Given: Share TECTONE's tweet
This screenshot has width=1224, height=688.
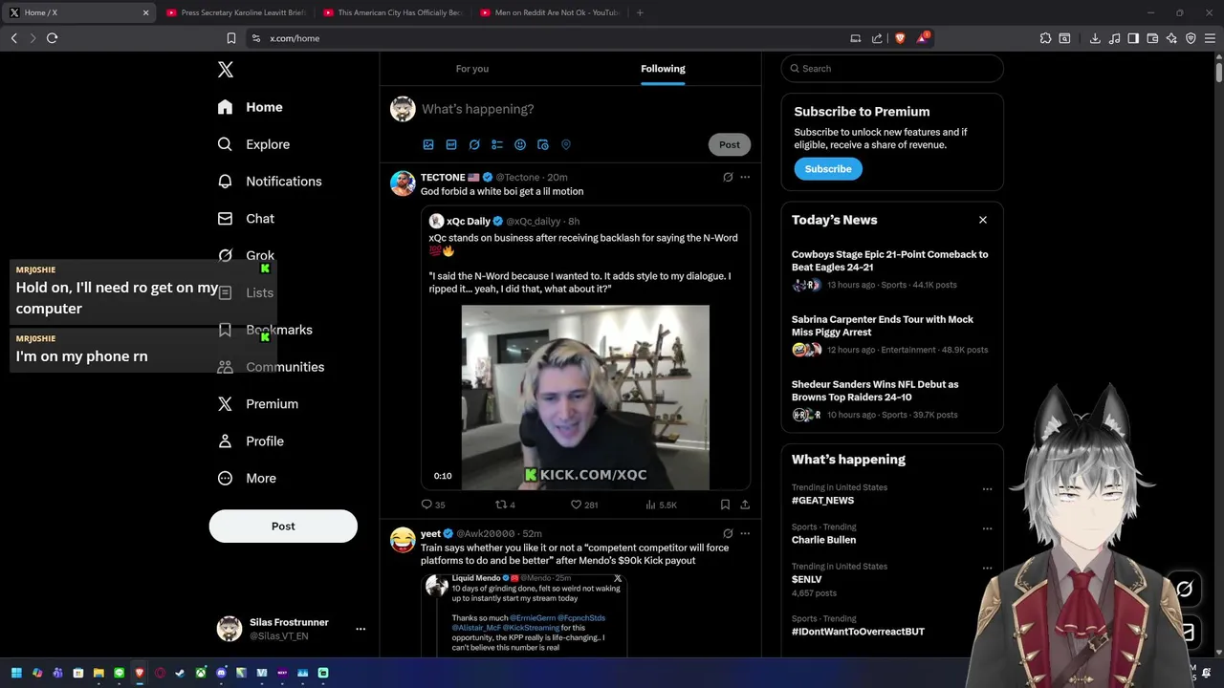Looking at the screenshot, I should [745, 505].
